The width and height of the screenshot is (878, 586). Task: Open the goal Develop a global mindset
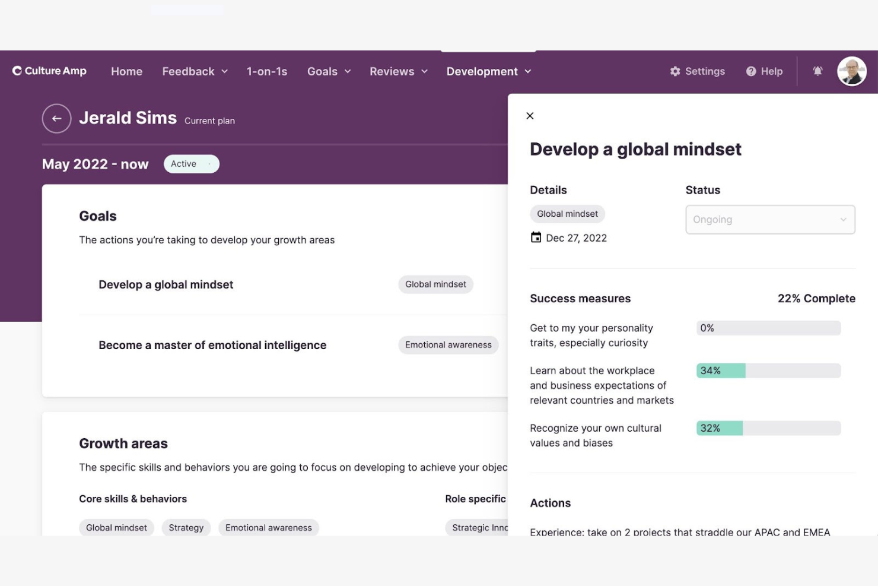point(166,284)
